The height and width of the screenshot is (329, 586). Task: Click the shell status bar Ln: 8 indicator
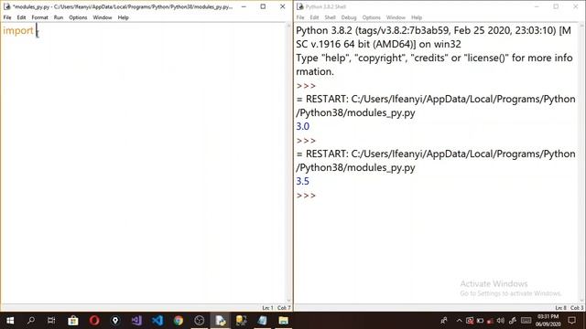[x=560, y=308]
